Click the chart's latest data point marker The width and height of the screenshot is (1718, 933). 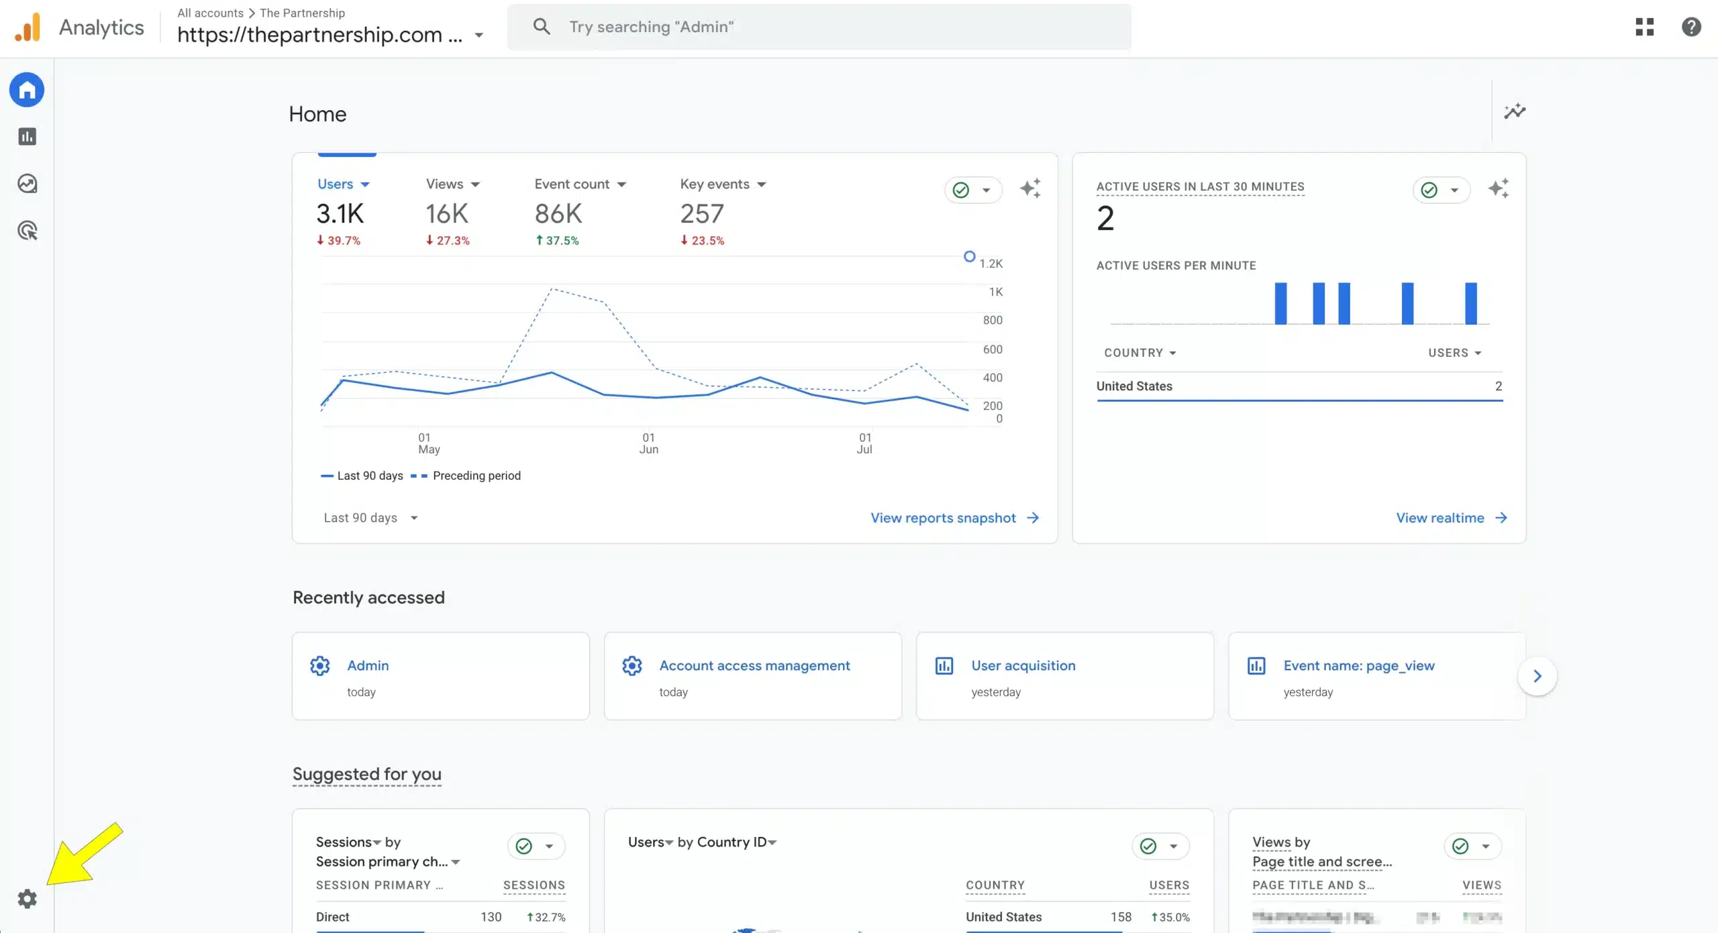coord(969,256)
